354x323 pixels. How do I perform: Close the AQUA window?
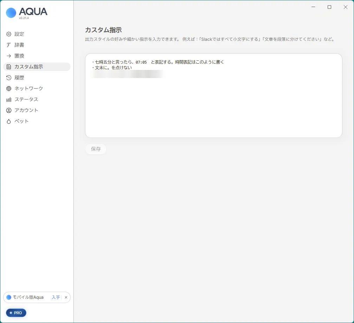click(x=346, y=7)
